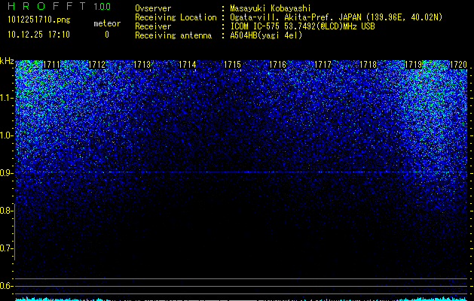The height and width of the screenshot is (301, 474).
Task: Click the 0.9 frequency axis label
Action: tap(7, 173)
